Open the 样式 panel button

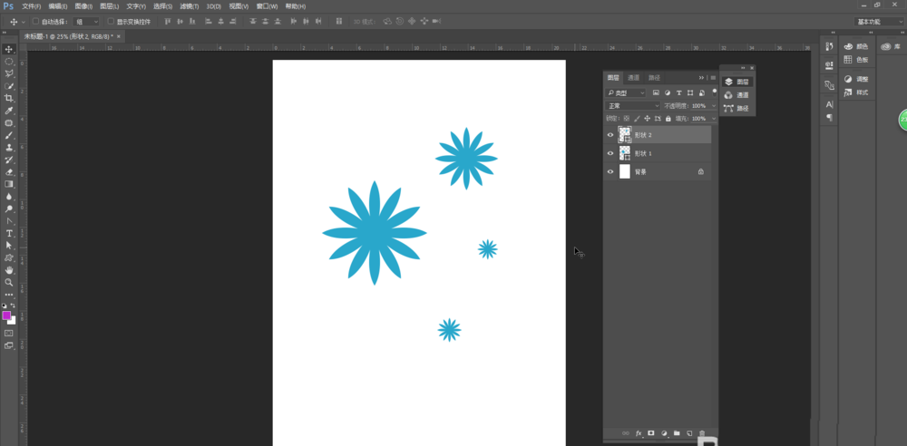click(x=857, y=92)
